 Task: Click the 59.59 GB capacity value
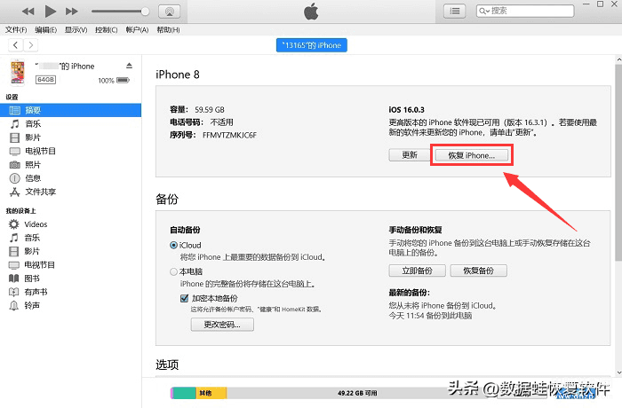210,110
